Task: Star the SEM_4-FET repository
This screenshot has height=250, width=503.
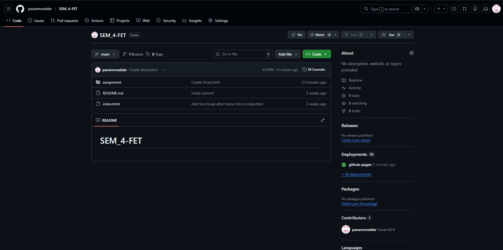Action: (x=391, y=35)
